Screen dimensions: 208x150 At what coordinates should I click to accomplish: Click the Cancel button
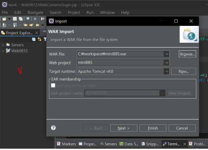point(182,128)
